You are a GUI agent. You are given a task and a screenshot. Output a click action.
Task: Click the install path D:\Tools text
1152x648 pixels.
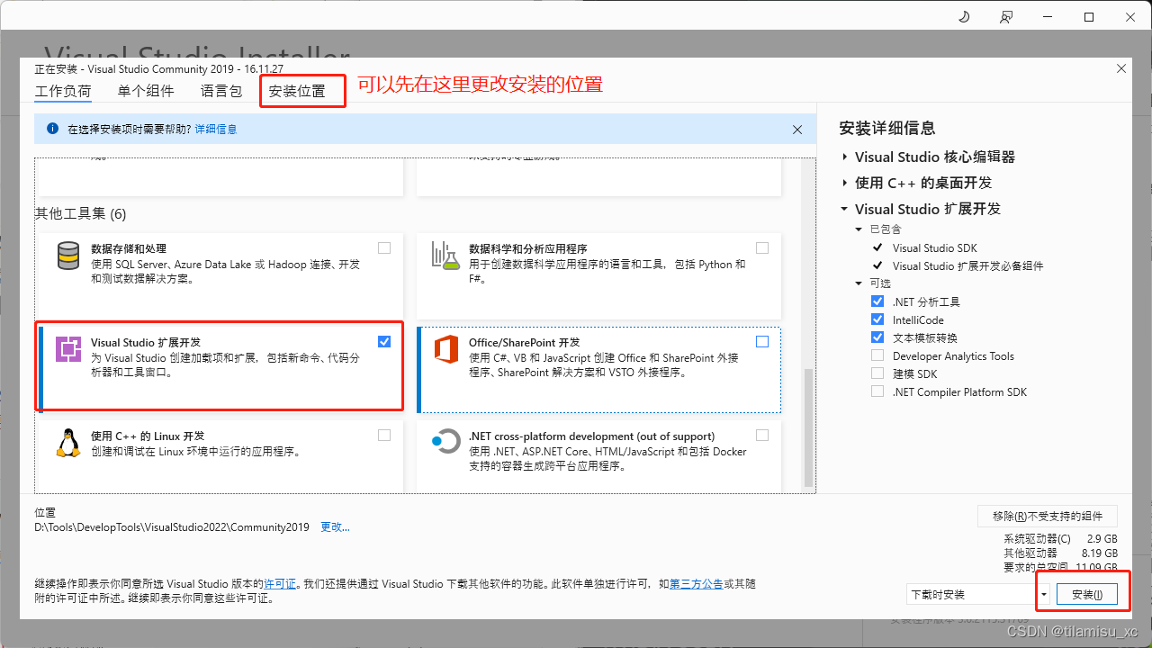pyautogui.click(x=172, y=527)
